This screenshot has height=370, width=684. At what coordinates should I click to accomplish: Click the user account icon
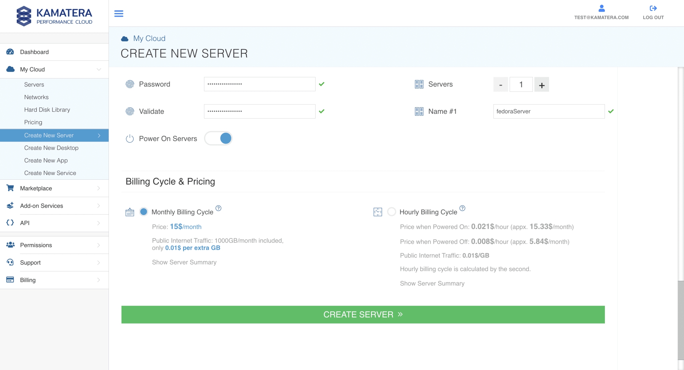pyautogui.click(x=602, y=8)
